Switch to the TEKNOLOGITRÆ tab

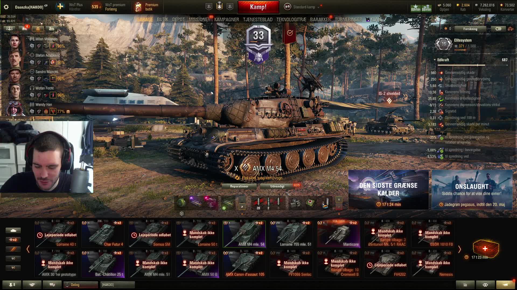[291, 20]
